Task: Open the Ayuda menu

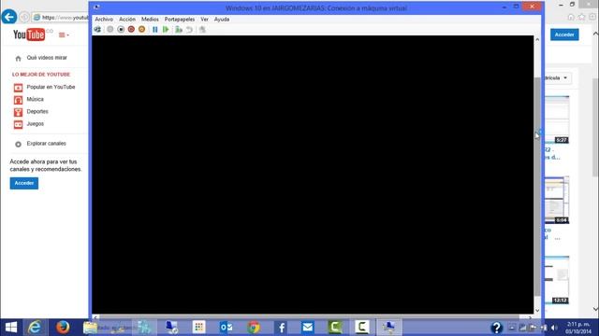Action: [x=222, y=19]
